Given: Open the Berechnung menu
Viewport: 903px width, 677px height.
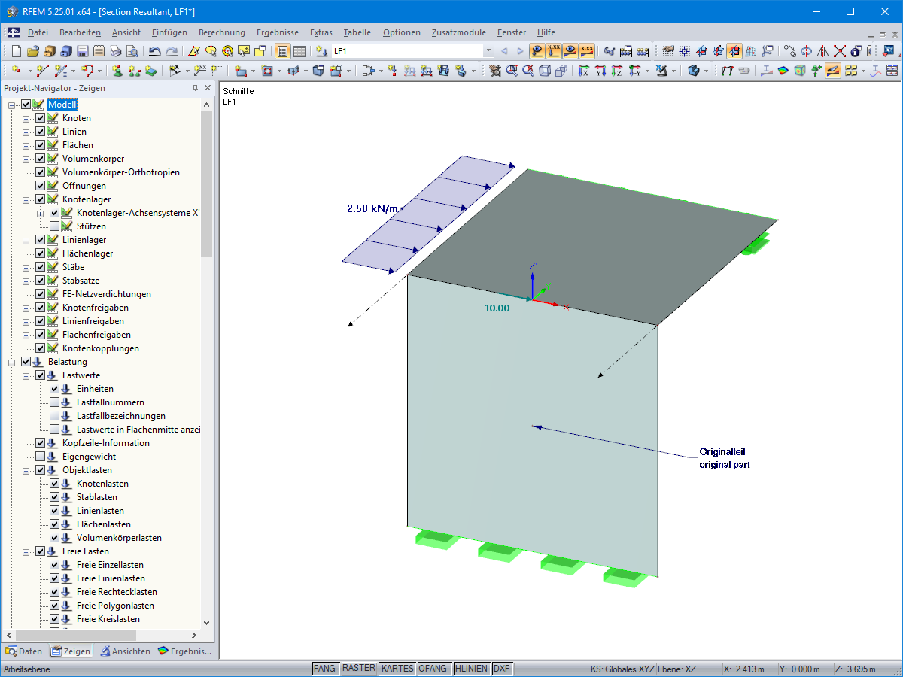Looking at the screenshot, I should pyautogui.click(x=222, y=32).
